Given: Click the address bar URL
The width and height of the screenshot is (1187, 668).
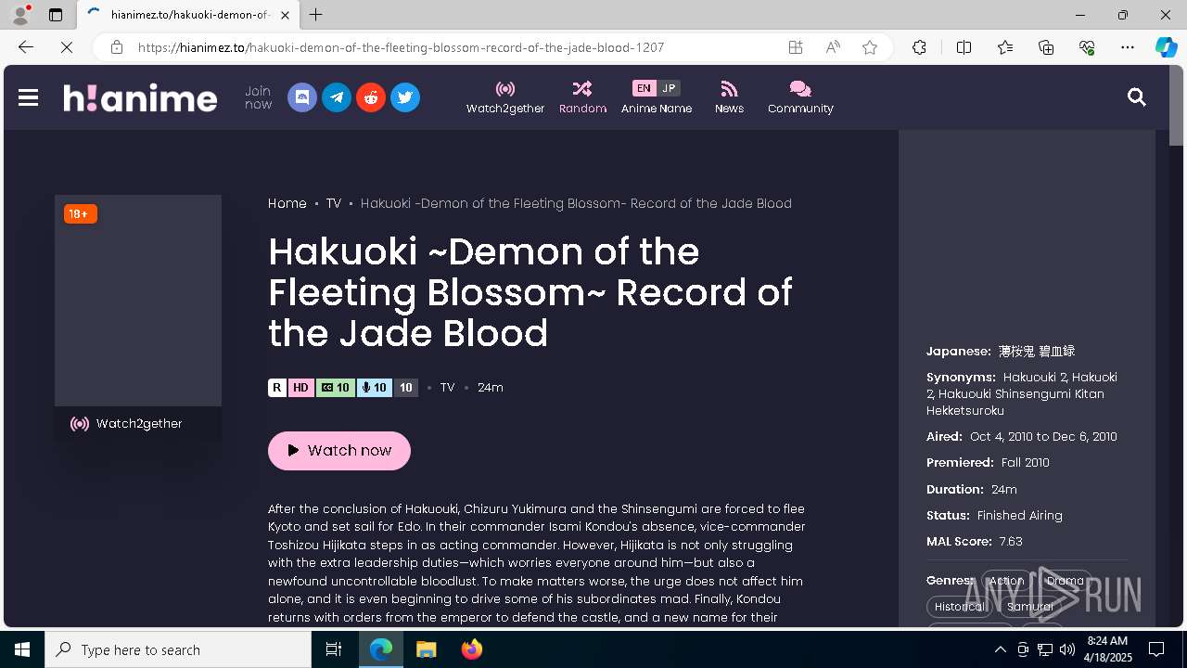Looking at the screenshot, I should click(401, 47).
